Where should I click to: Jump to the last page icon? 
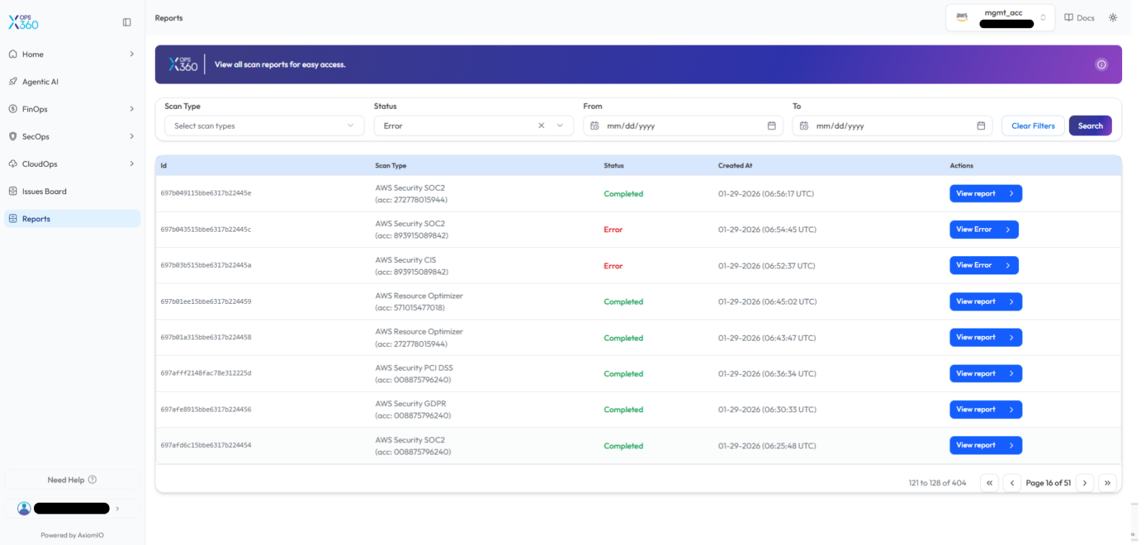click(x=1107, y=483)
